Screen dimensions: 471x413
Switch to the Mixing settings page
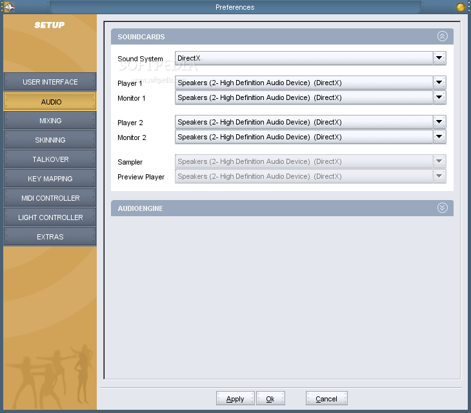50,121
